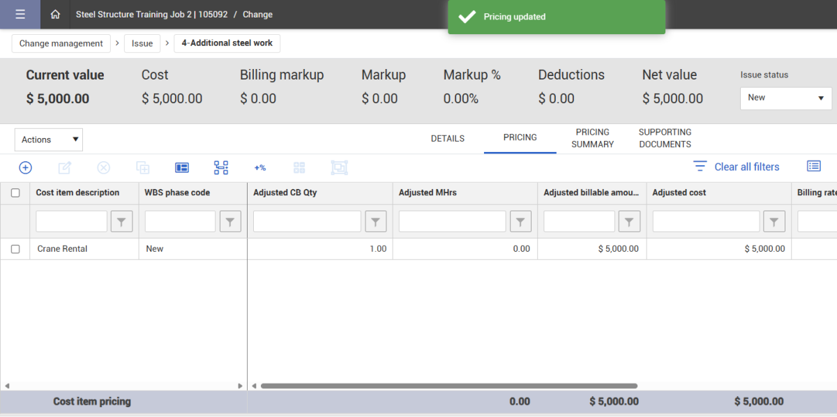Open the Issue status dropdown
Screen dimensions: 837x417
(785, 98)
